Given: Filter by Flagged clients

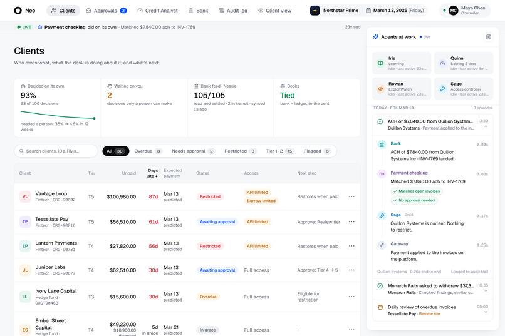Looking at the screenshot, I should (x=317, y=151).
